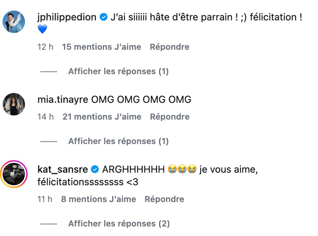Screen dimensions: 318x236
Task: Open the 21 likes list for mia.tinayre
Action: (x=101, y=117)
